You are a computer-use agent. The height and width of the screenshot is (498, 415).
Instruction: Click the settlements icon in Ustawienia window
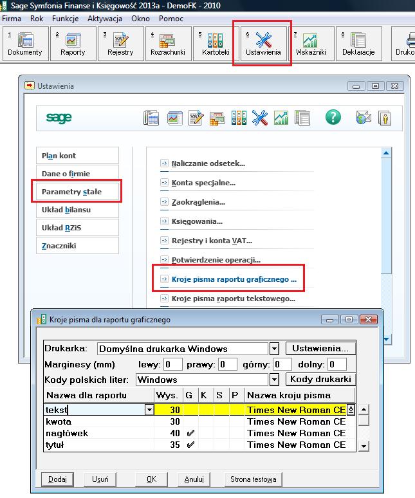pyautogui.click(x=217, y=118)
